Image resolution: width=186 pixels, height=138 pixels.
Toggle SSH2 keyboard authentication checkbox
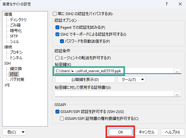pos(58,34)
